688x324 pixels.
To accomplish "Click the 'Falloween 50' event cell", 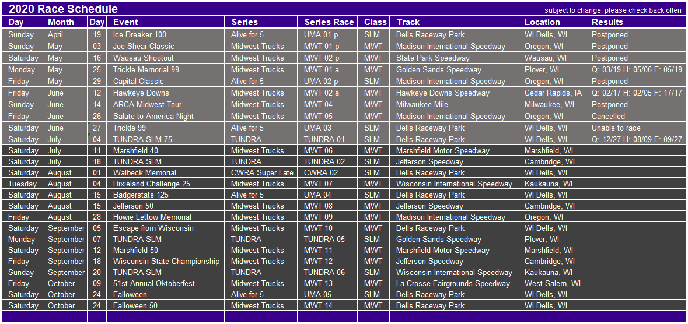I will [165, 305].
